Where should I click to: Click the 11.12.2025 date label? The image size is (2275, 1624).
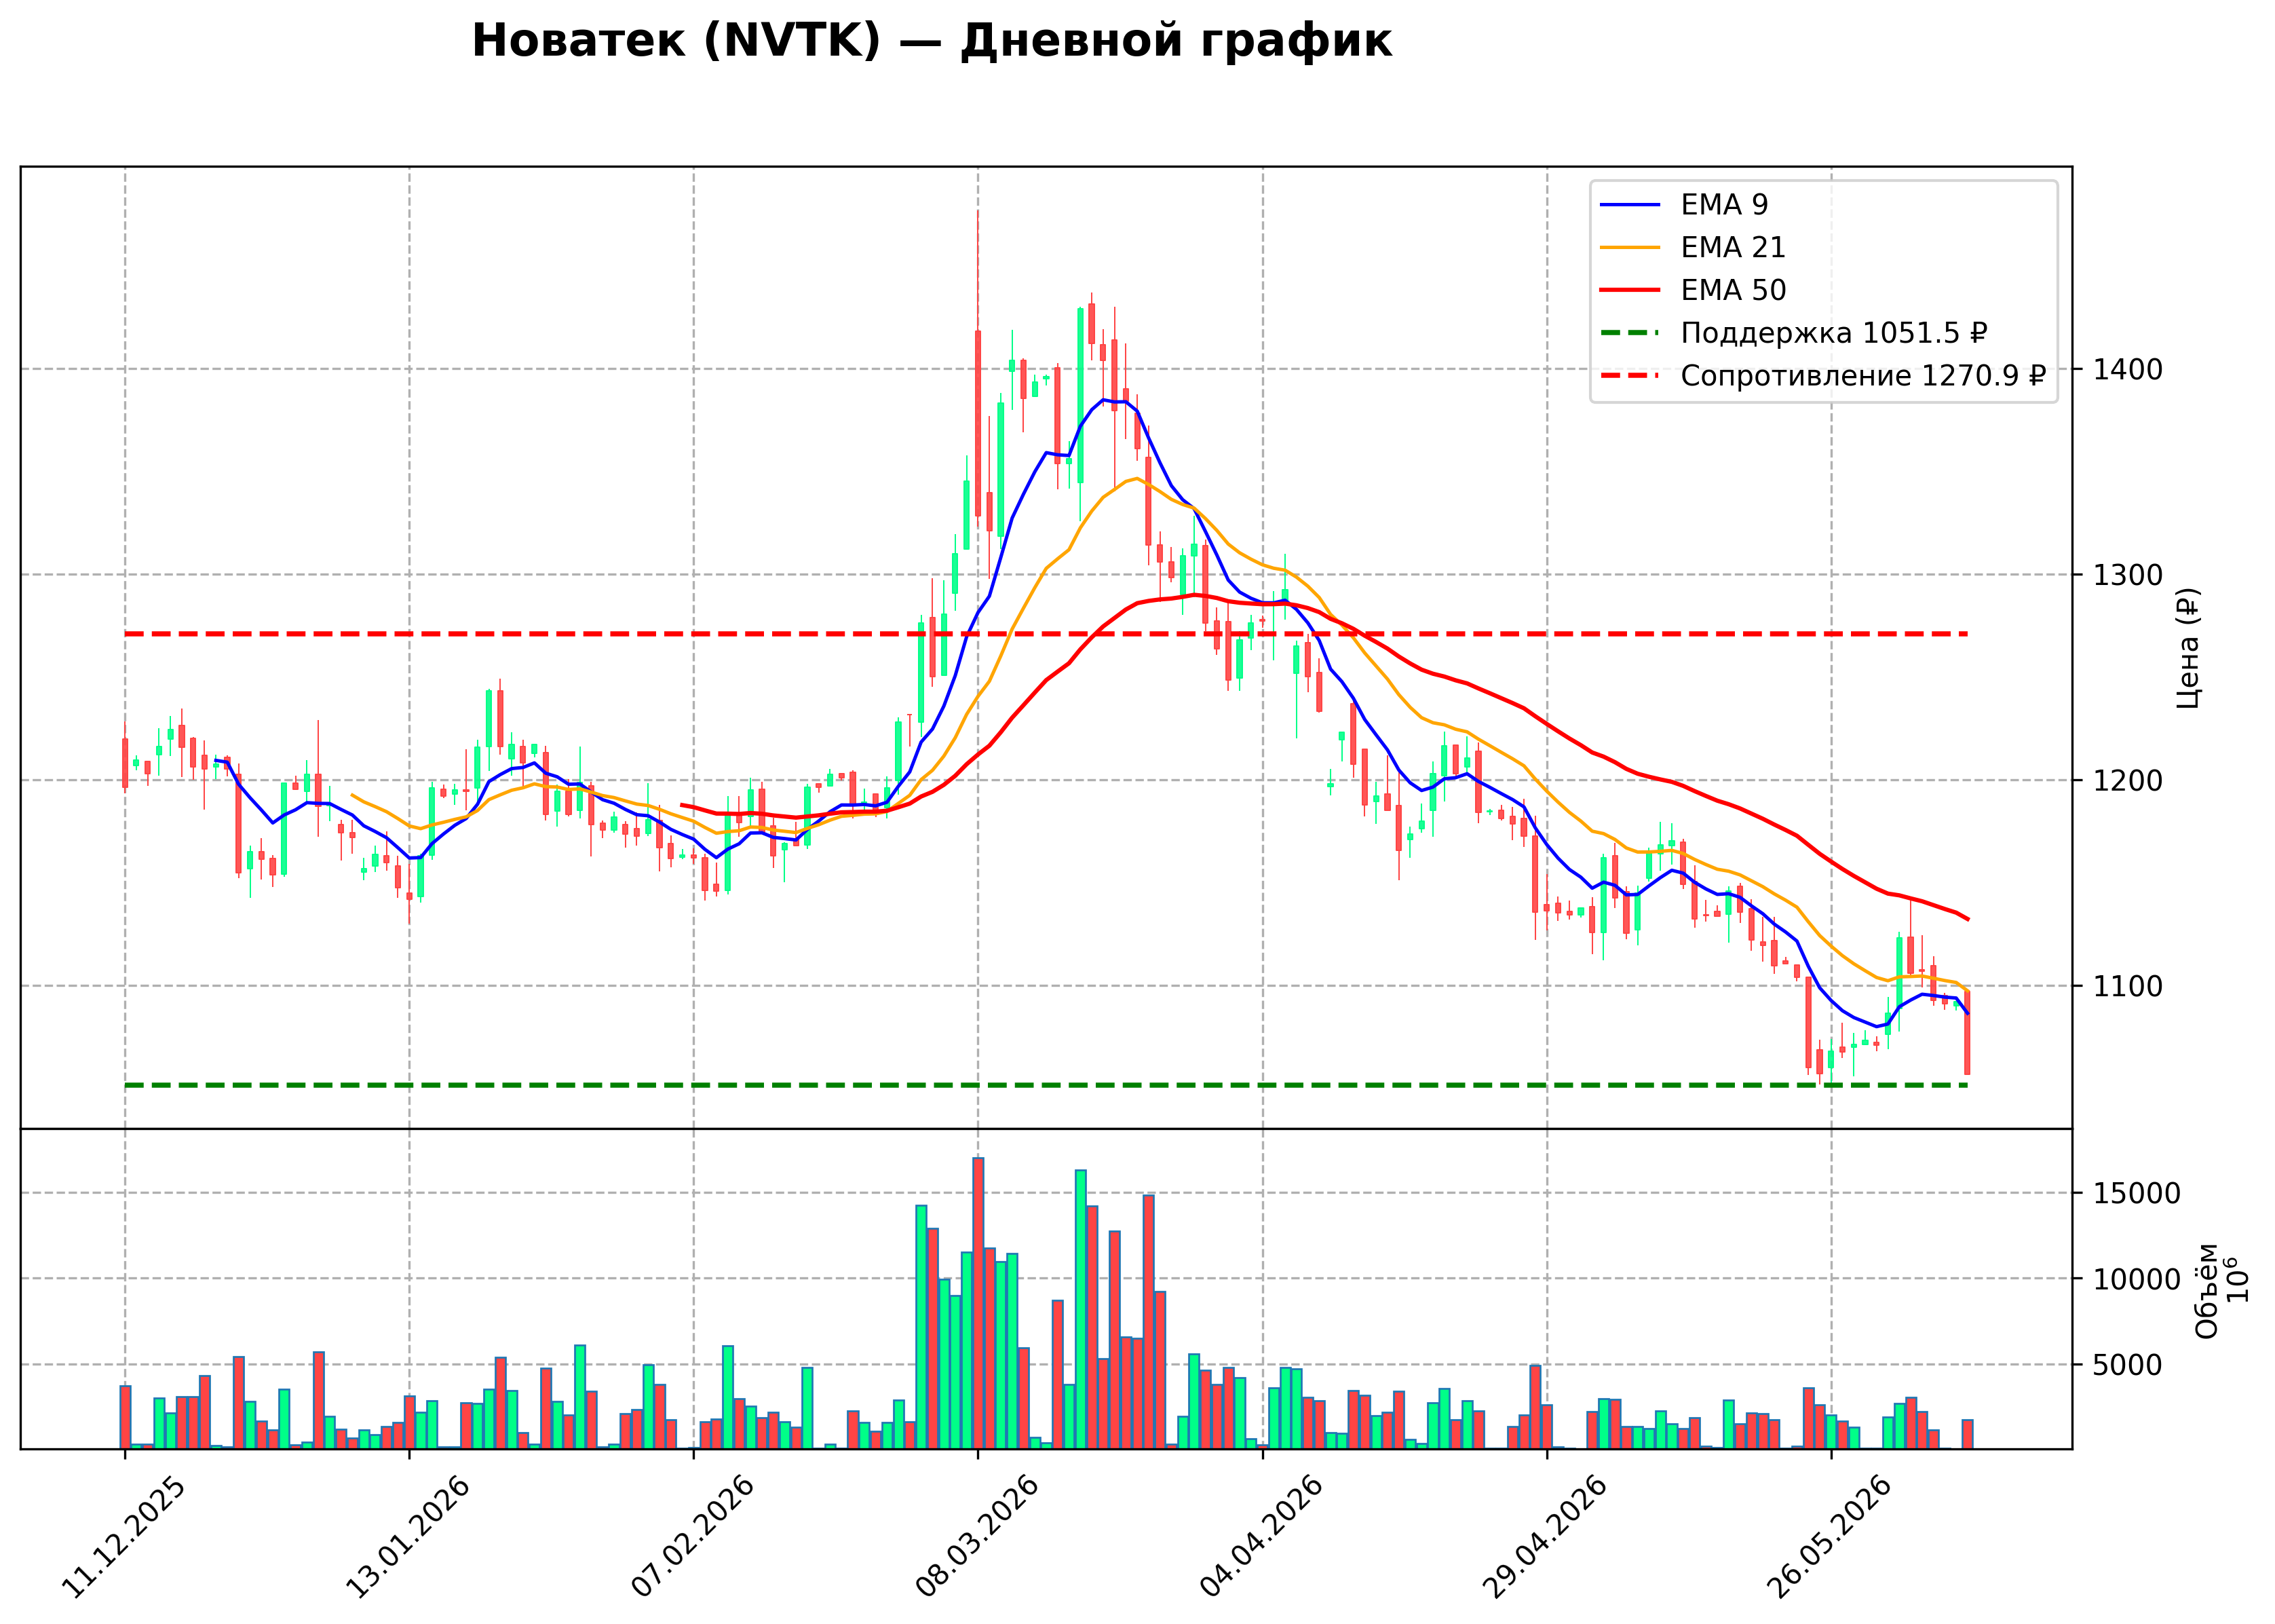pyautogui.click(x=124, y=1537)
